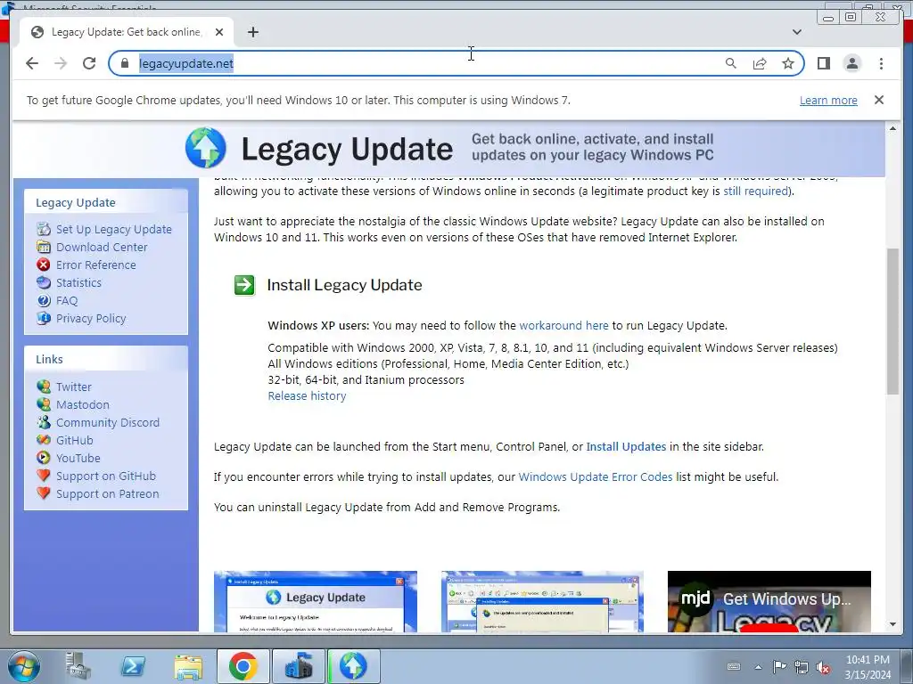The image size is (913, 684).
Task: Click the YouTube sidebar icon
Action: pyautogui.click(x=44, y=459)
